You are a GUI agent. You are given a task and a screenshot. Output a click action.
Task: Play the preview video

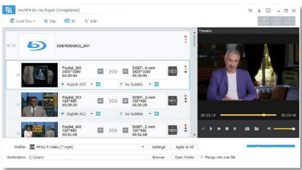pyautogui.click(x=211, y=129)
